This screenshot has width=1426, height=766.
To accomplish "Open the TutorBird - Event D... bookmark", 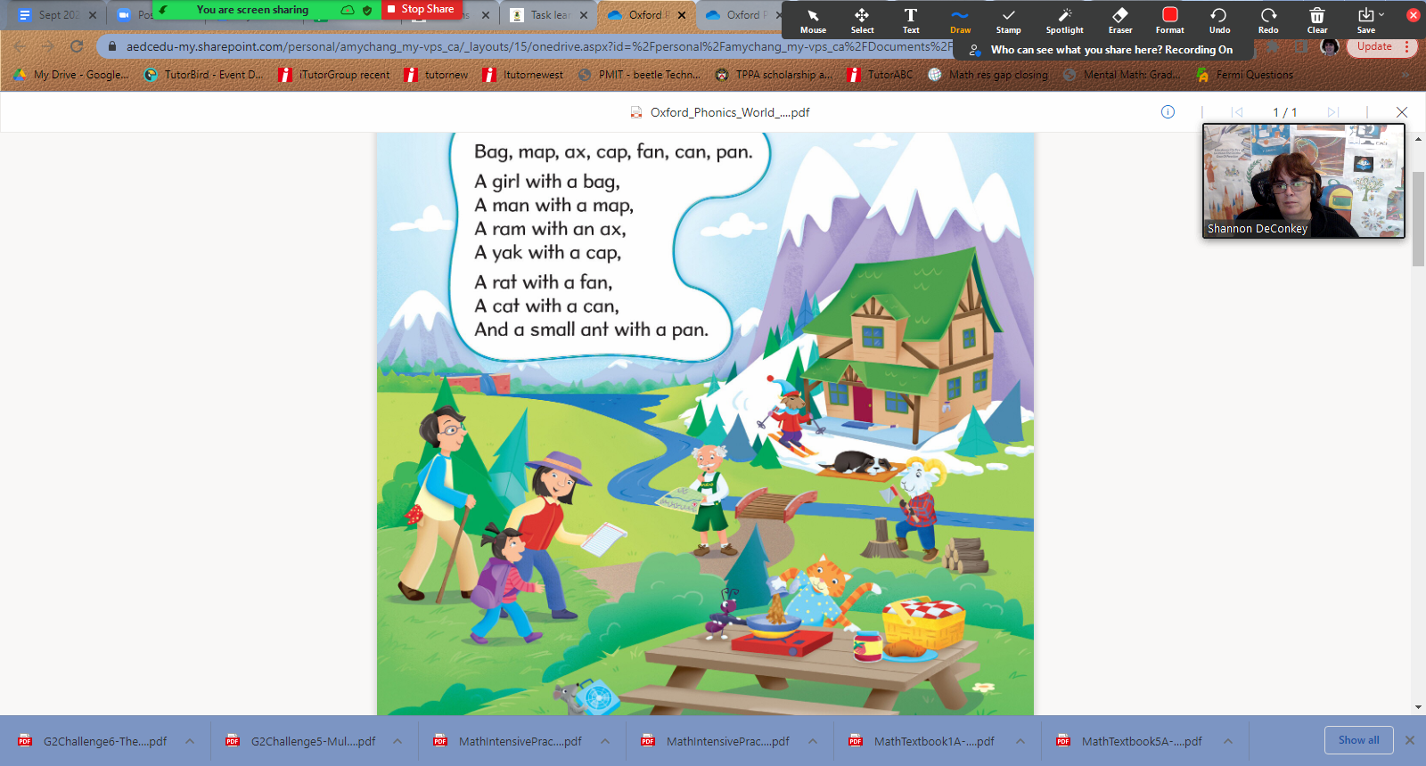I will click(x=203, y=75).
